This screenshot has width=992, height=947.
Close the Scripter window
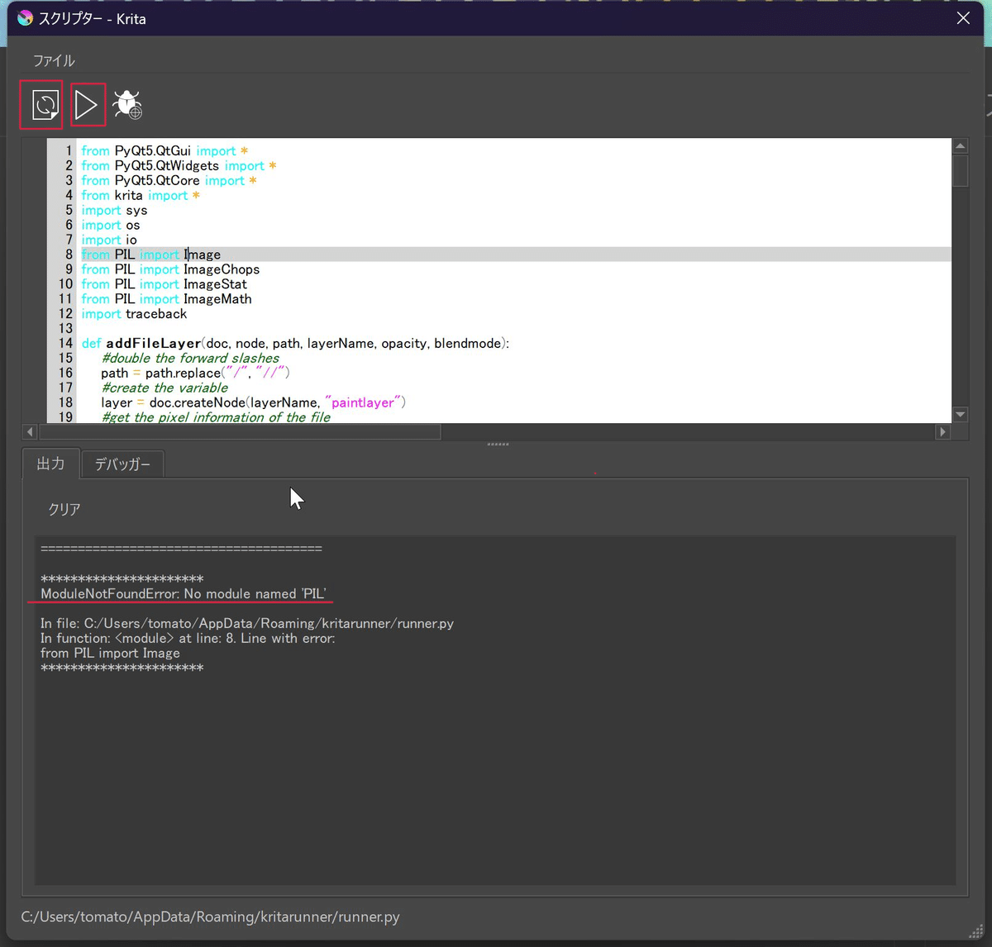(x=963, y=18)
